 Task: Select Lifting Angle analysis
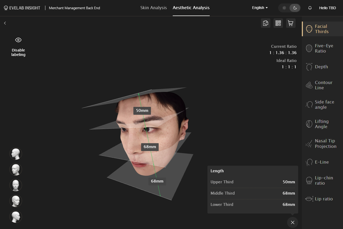(322, 124)
